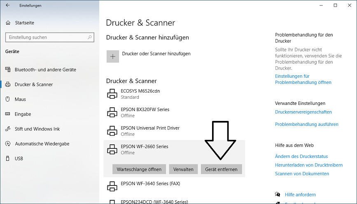Viewport: 357px width, 204px height.
Task: Click the Eingabe keyboard icon
Action: point(8,114)
